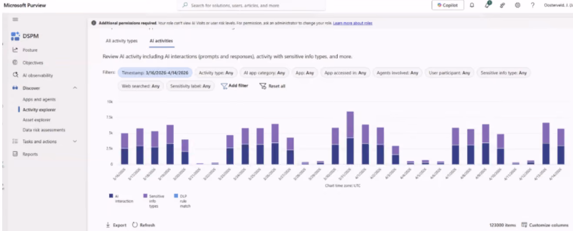Image resolution: width=573 pixels, height=231 pixels.
Task: Open the Web searched filter
Action: [140, 86]
